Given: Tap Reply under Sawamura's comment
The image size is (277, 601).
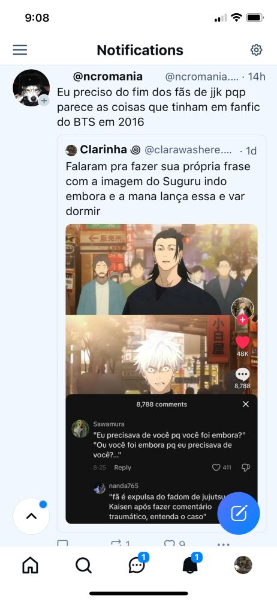Looking at the screenshot, I should coord(122,467).
